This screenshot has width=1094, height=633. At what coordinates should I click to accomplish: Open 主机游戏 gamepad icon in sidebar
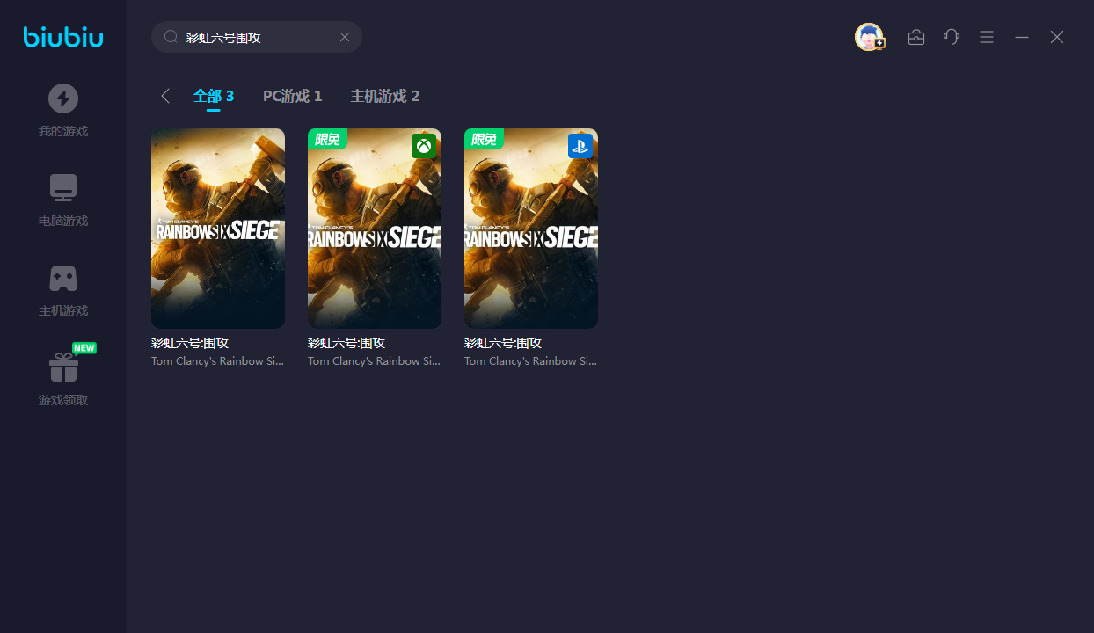click(x=63, y=278)
